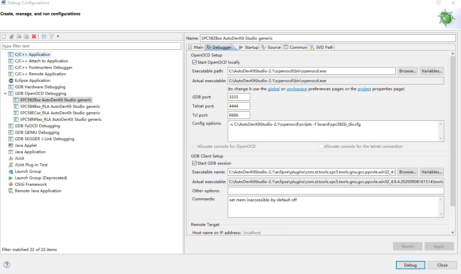Delete selected configuration with red X
This screenshot has height=274, width=461.
click(34, 36)
